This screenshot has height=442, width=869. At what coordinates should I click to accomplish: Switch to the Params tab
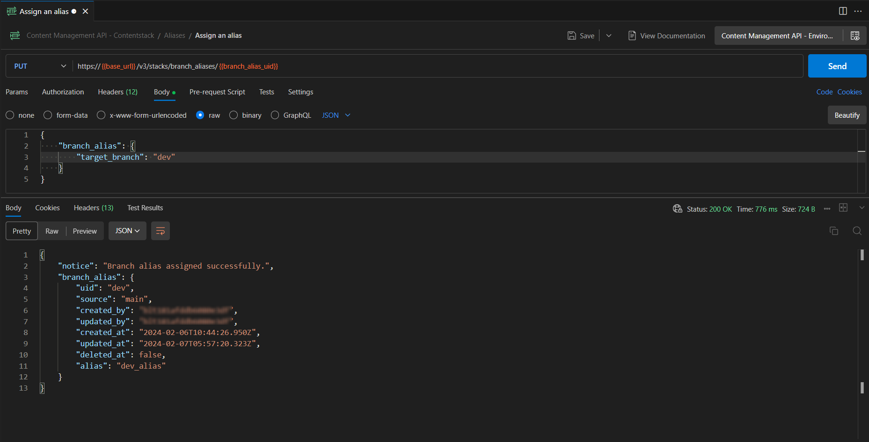(x=17, y=92)
